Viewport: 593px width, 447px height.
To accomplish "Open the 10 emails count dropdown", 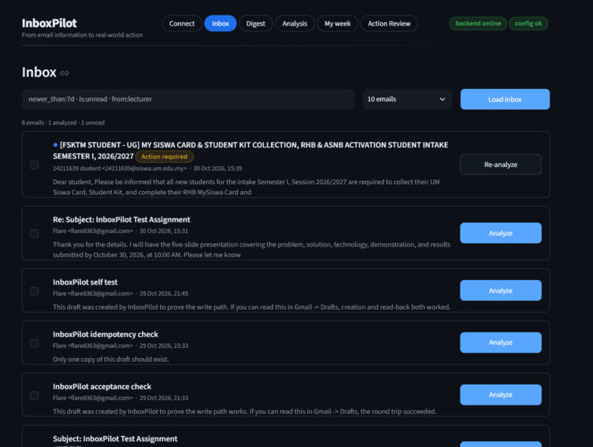I will [407, 99].
